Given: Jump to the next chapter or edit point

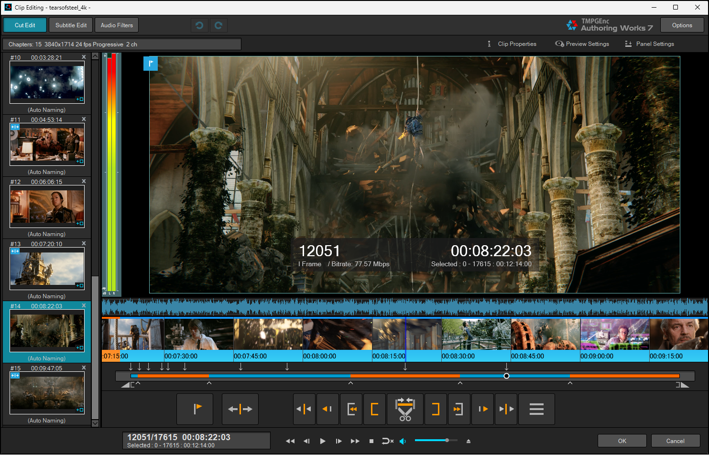Looking at the screenshot, I should (x=506, y=409).
